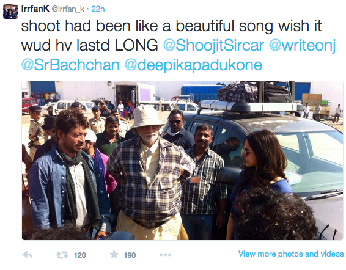Screen dimensions: 346x270
Task: Click the reply arrow icon
Action: tap(28, 255)
